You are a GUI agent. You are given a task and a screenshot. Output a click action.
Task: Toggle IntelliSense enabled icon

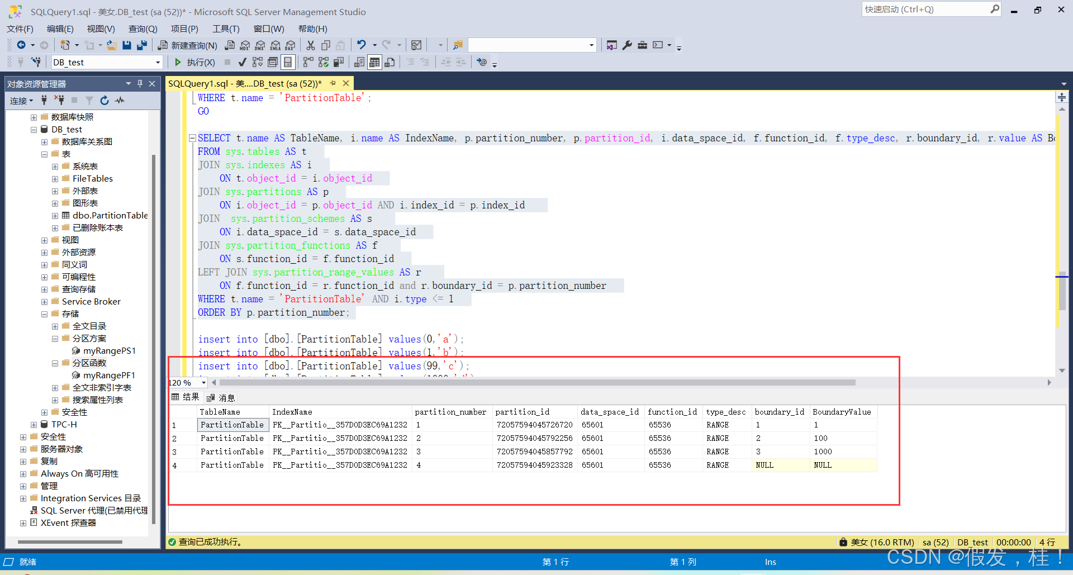(288, 62)
